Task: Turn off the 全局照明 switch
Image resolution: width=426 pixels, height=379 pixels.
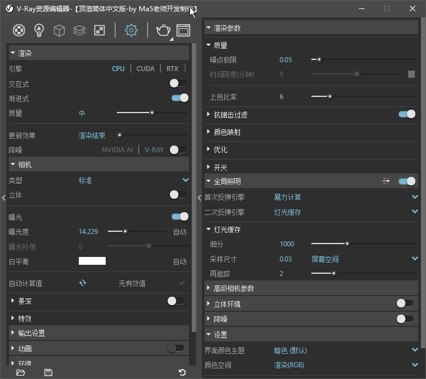Action: point(406,181)
